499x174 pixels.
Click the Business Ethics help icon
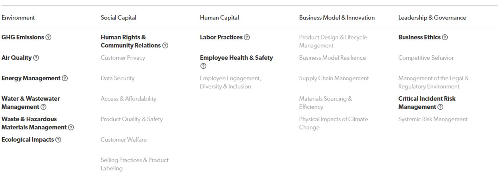point(445,37)
